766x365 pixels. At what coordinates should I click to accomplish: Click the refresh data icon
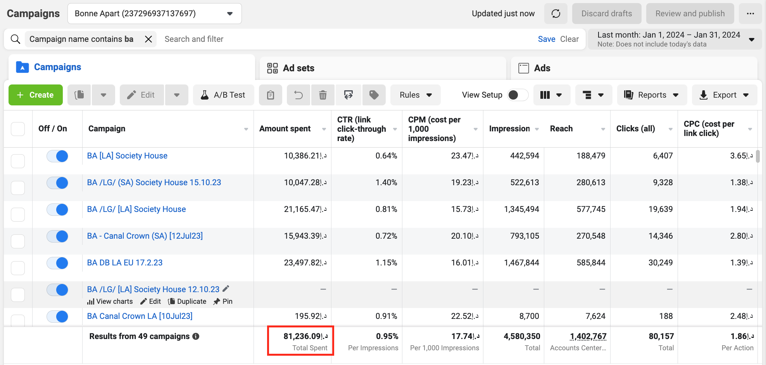[x=556, y=14]
